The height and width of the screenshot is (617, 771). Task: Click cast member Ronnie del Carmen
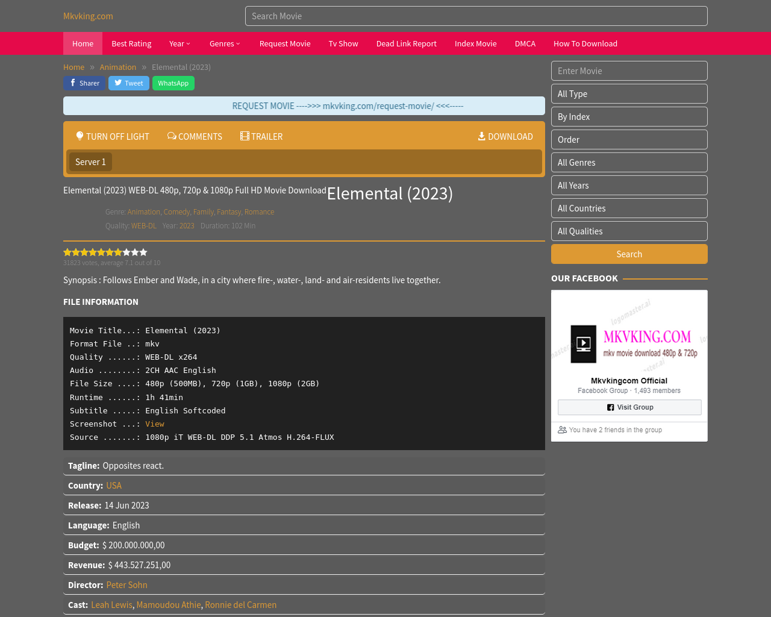pyautogui.click(x=241, y=605)
